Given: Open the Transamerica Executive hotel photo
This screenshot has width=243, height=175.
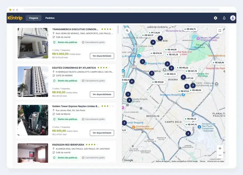Looking at the screenshot, I should click(x=33, y=43).
